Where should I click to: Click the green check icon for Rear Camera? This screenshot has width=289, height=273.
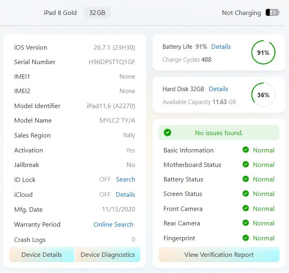(x=246, y=223)
